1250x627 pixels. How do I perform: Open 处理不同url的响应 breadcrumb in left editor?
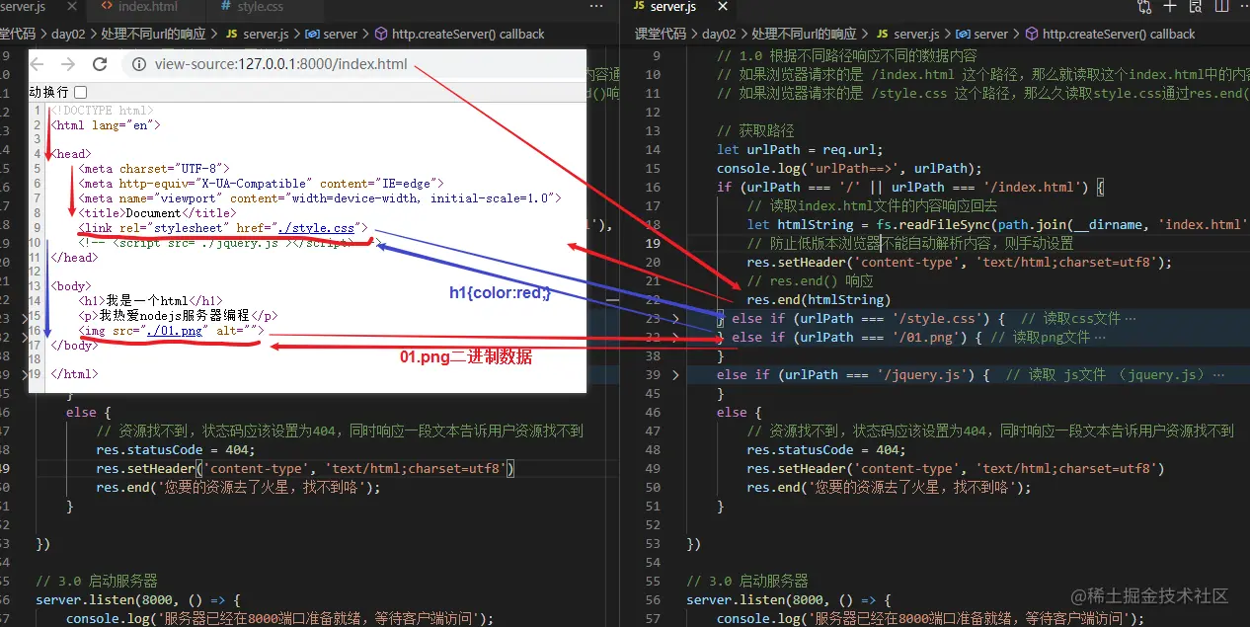153,34
